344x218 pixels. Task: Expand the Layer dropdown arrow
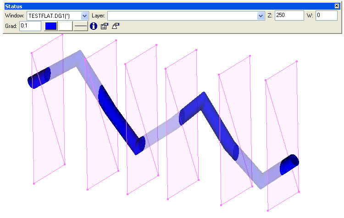261,16
